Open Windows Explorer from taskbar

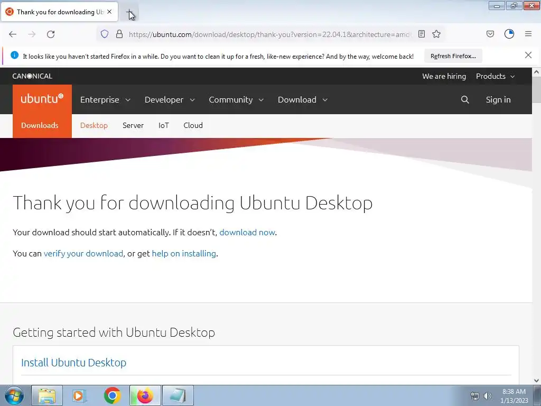(47, 395)
